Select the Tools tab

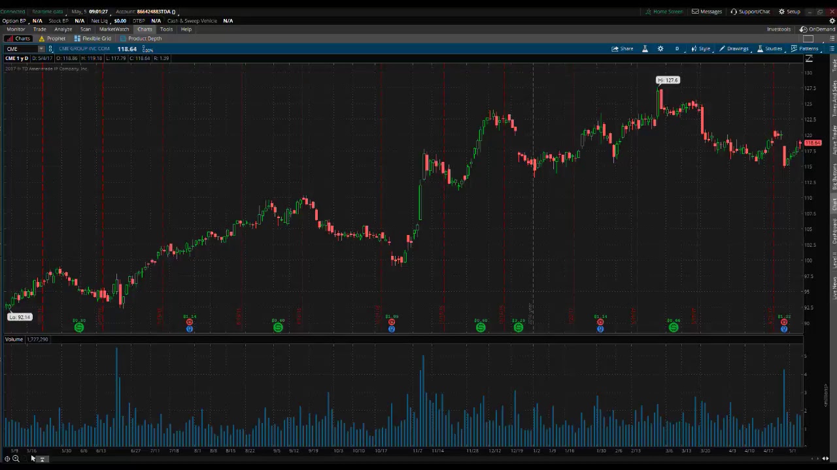point(167,29)
